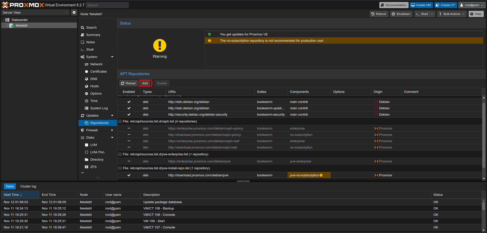Collapse the ceph.list file group
The width and height of the screenshot is (487, 233).
pos(120,121)
